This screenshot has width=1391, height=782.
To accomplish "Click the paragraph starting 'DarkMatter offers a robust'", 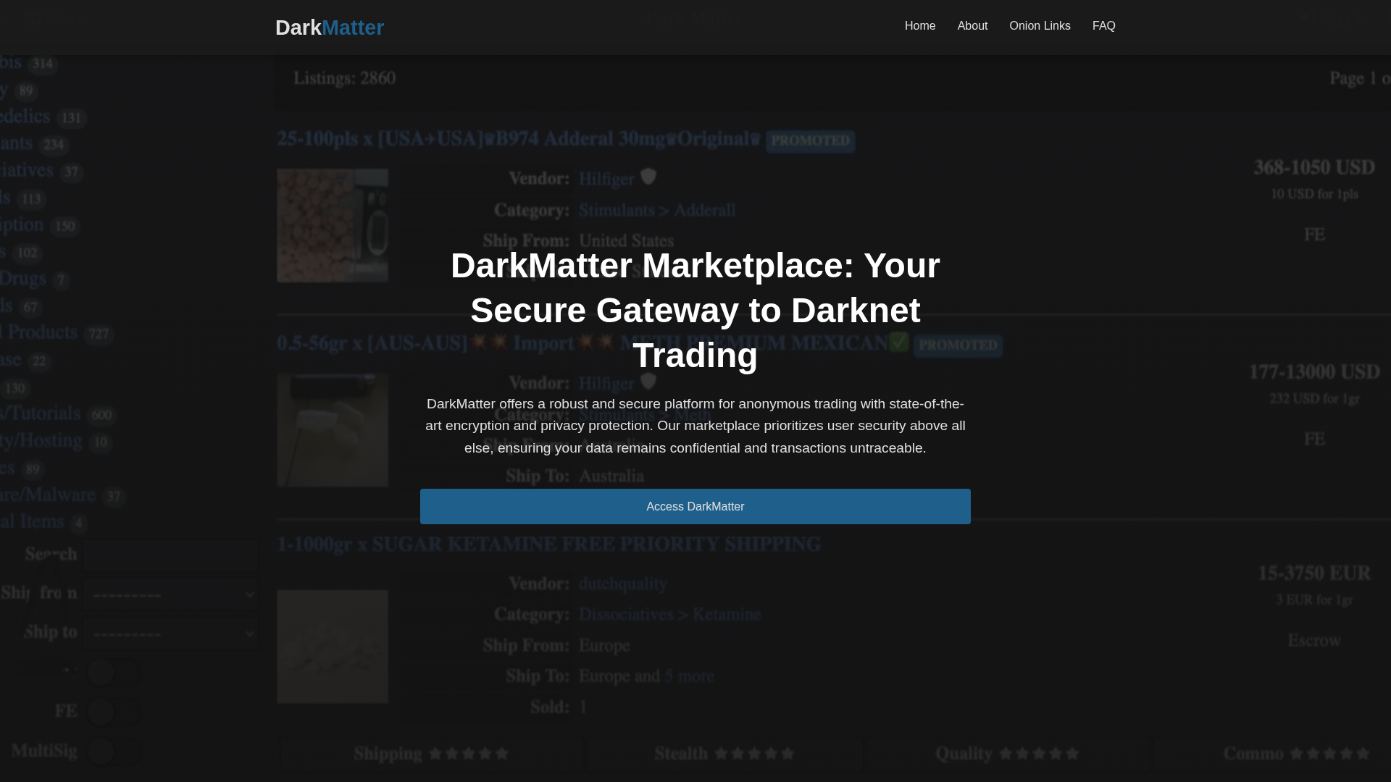I will point(695,426).
